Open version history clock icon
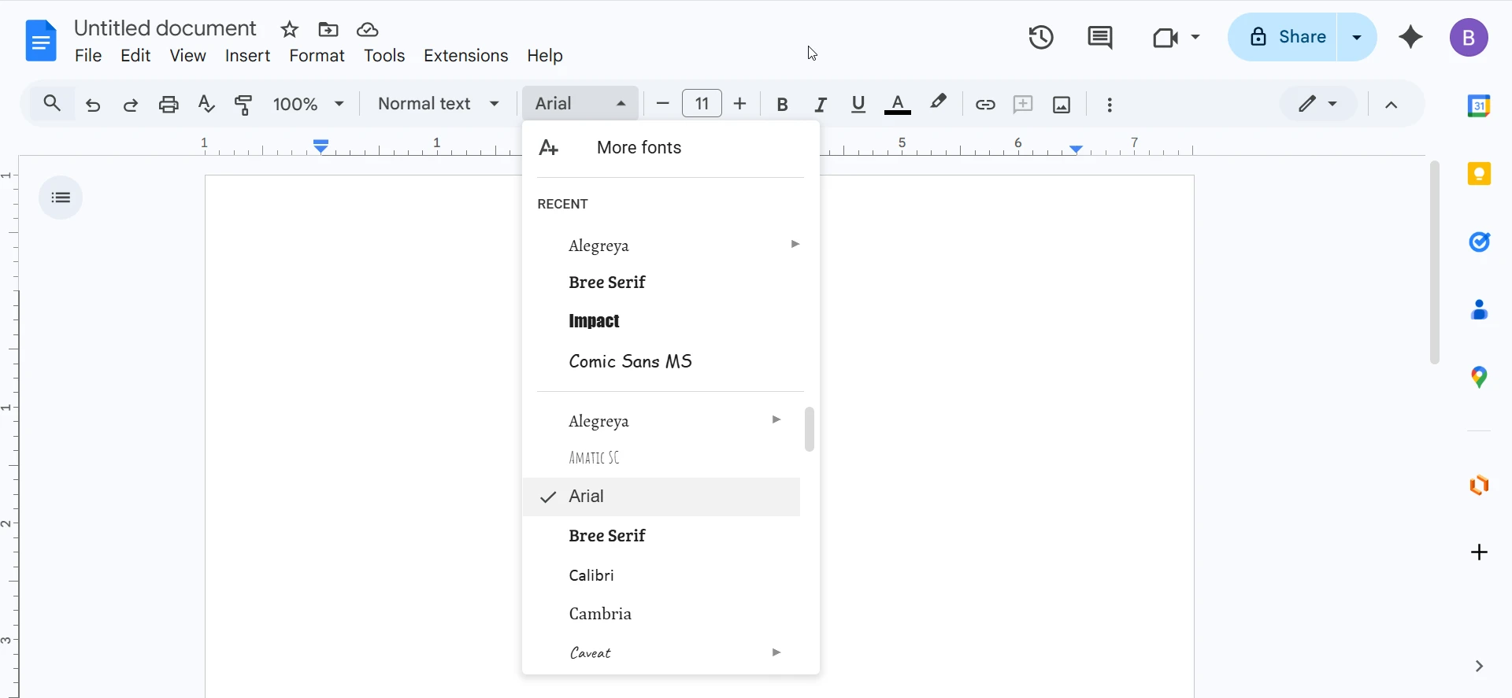The height and width of the screenshot is (698, 1512). click(x=1041, y=37)
